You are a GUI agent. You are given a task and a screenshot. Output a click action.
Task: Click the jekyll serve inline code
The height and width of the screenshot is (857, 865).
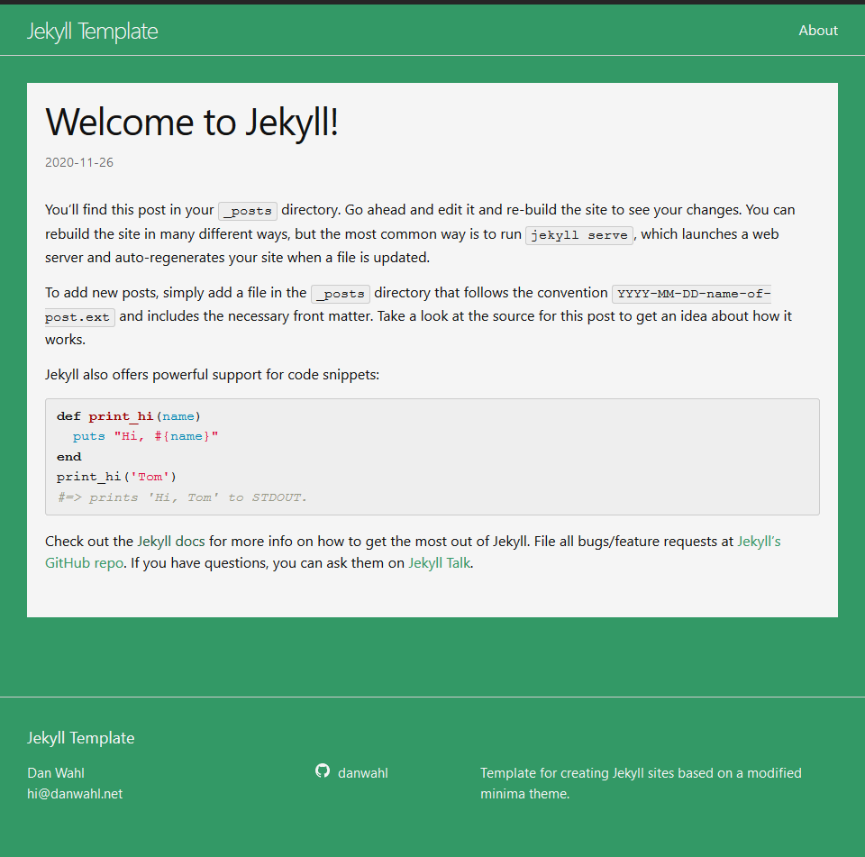click(x=578, y=235)
